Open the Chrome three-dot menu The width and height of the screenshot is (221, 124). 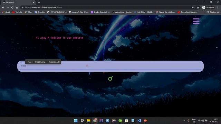click(218, 8)
